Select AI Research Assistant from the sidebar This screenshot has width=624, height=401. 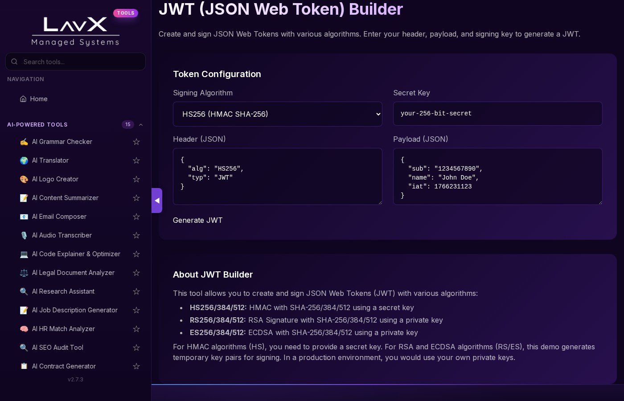coord(63,291)
